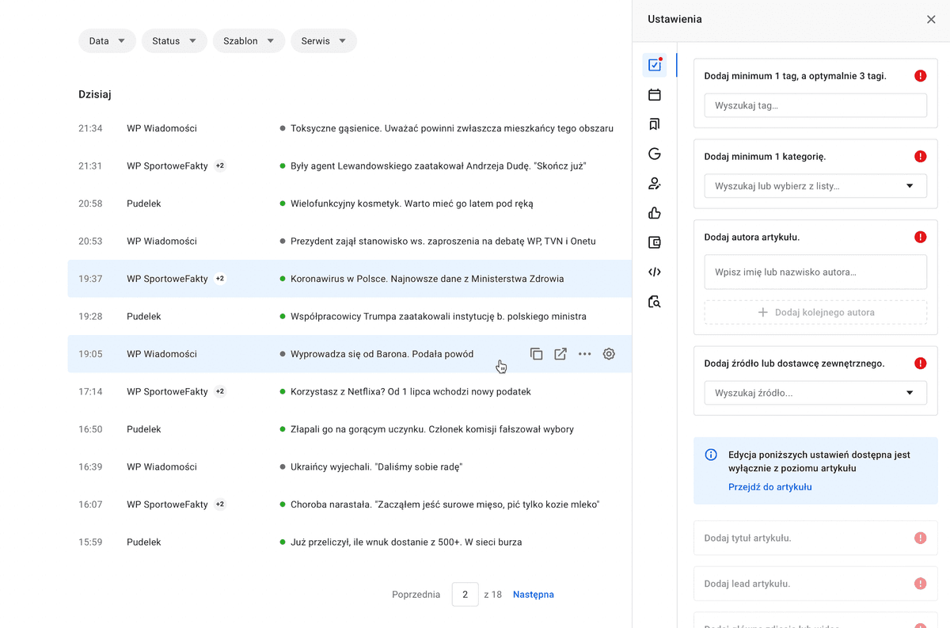Open the Szablon filter dropdown

tap(249, 41)
